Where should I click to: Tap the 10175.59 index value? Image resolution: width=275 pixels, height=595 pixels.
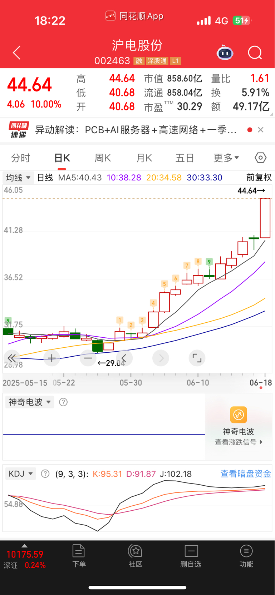[x=25, y=555]
